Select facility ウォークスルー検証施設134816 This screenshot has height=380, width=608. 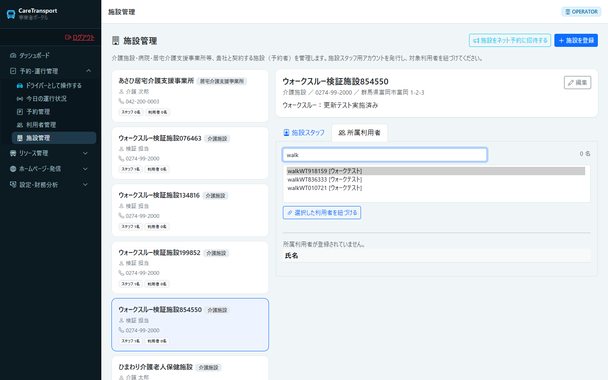pyautogui.click(x=190, y=210)
